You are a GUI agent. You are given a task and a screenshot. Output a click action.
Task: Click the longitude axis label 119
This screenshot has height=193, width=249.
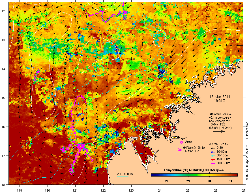(x=20, y=190)
